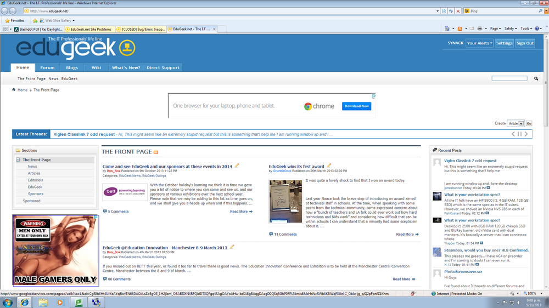Open the Home navigation tab
Image resolution: width=549 pixels, height=308 pixels.
coord(23,67)
